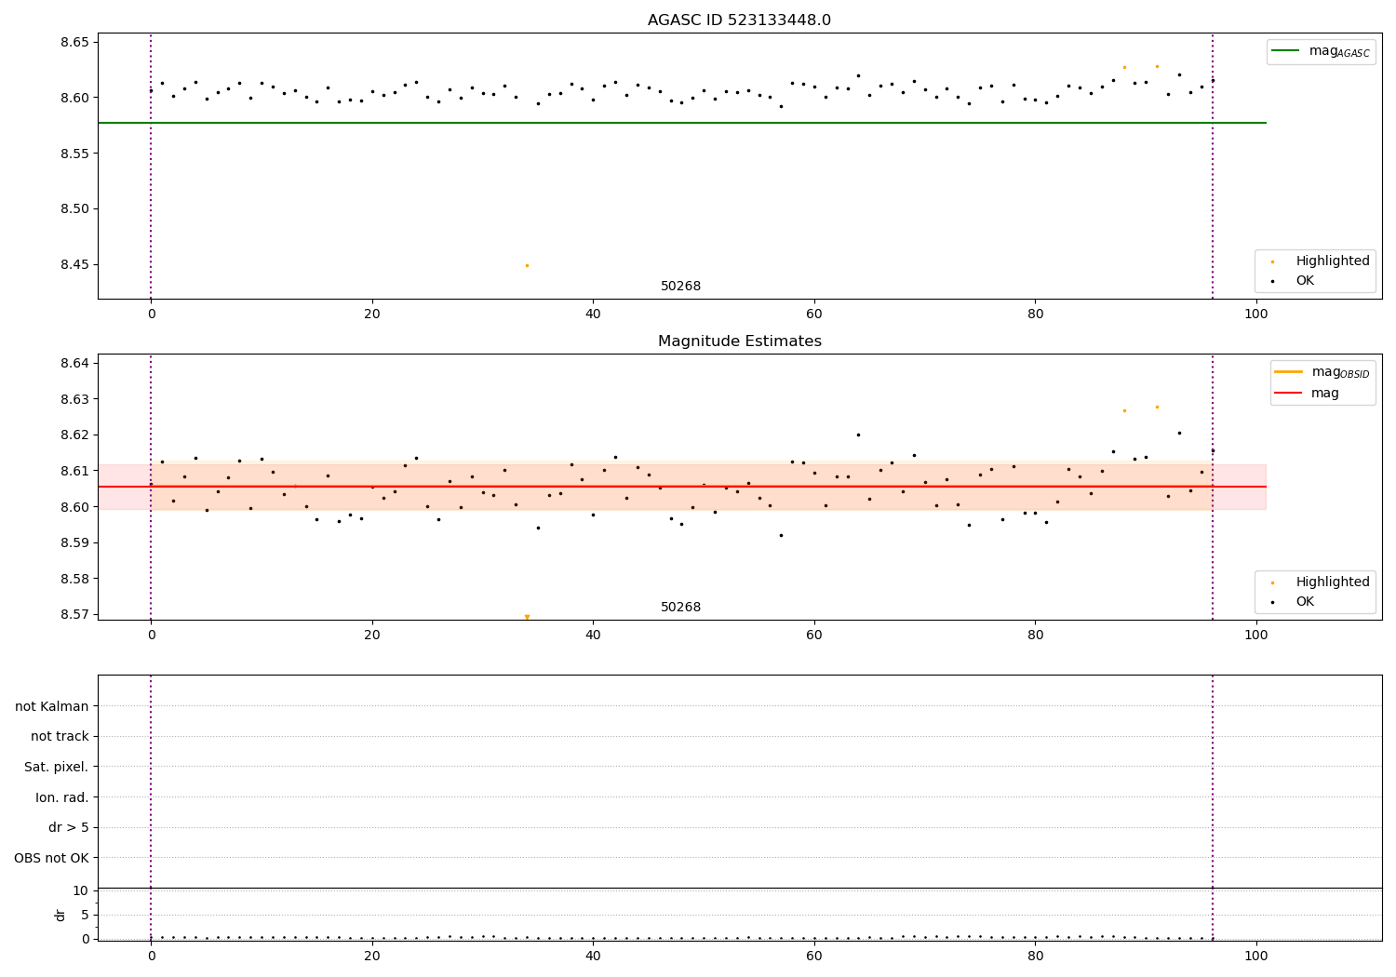Select 'OK' legend entry in the Magnitude Estimates plot
This screenshot has width=1396, height=977.
[x=1305, y=602]
